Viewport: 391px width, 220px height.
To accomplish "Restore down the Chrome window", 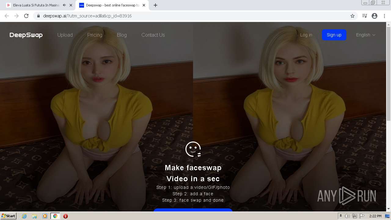I will (373, 3).
